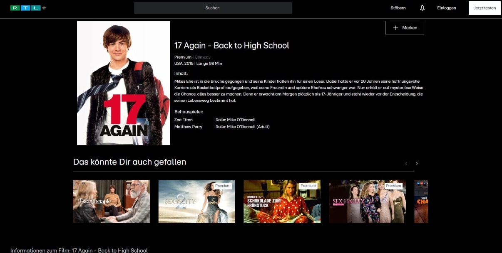Open the Sex and the City 2 thumbnail
This screenshot has height=253, width=502.
(x=197, y=201)
